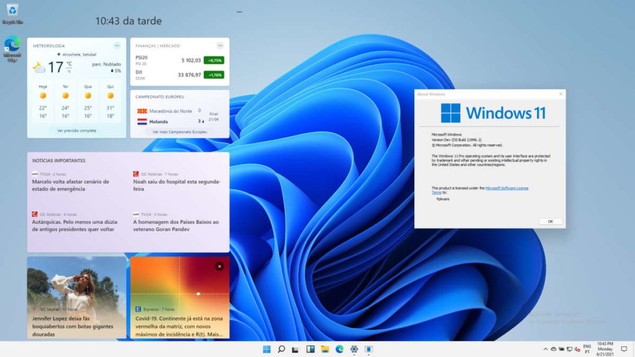Open Ver previsão completa link
Image resolution: width=635 pixels, height=357 pixels.
click(x=76, y=131)
